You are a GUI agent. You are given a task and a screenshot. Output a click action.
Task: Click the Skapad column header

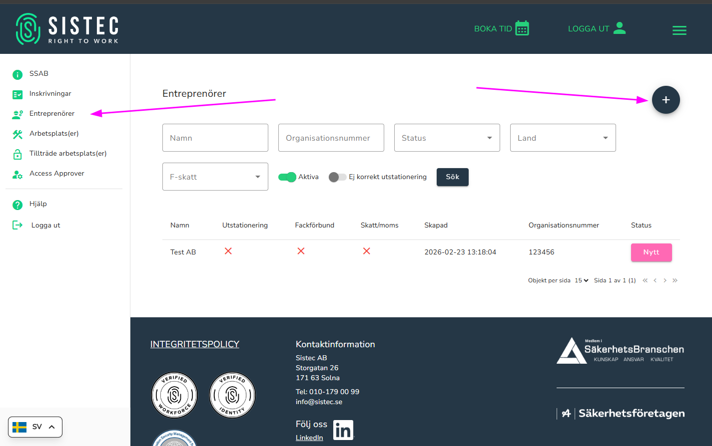click(x=436, y=225)
